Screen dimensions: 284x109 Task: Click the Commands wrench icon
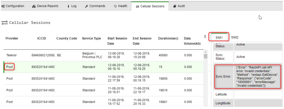pos(87,6)
